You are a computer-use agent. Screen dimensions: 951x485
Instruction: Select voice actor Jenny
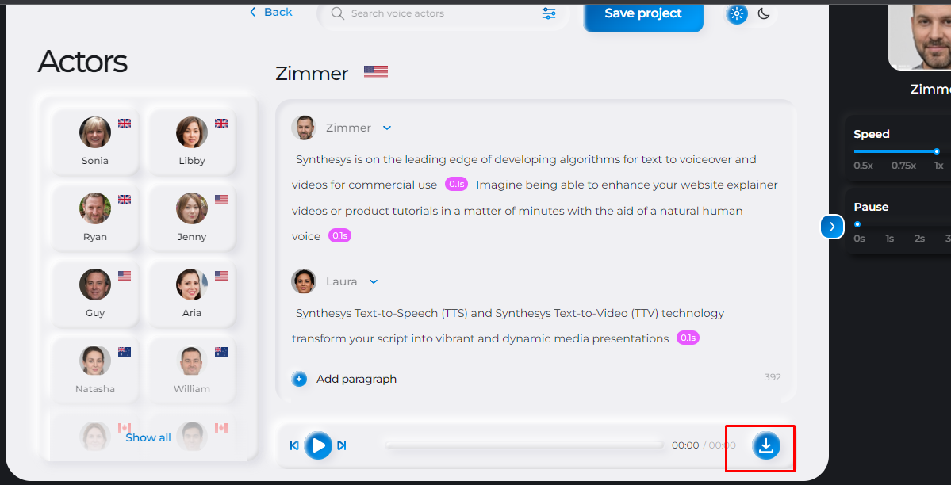[192, 218]
